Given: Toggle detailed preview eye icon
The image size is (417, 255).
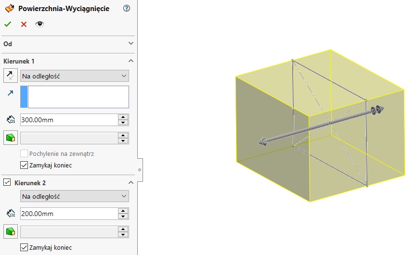Looking at the screenshot, I should click(39, 24).
